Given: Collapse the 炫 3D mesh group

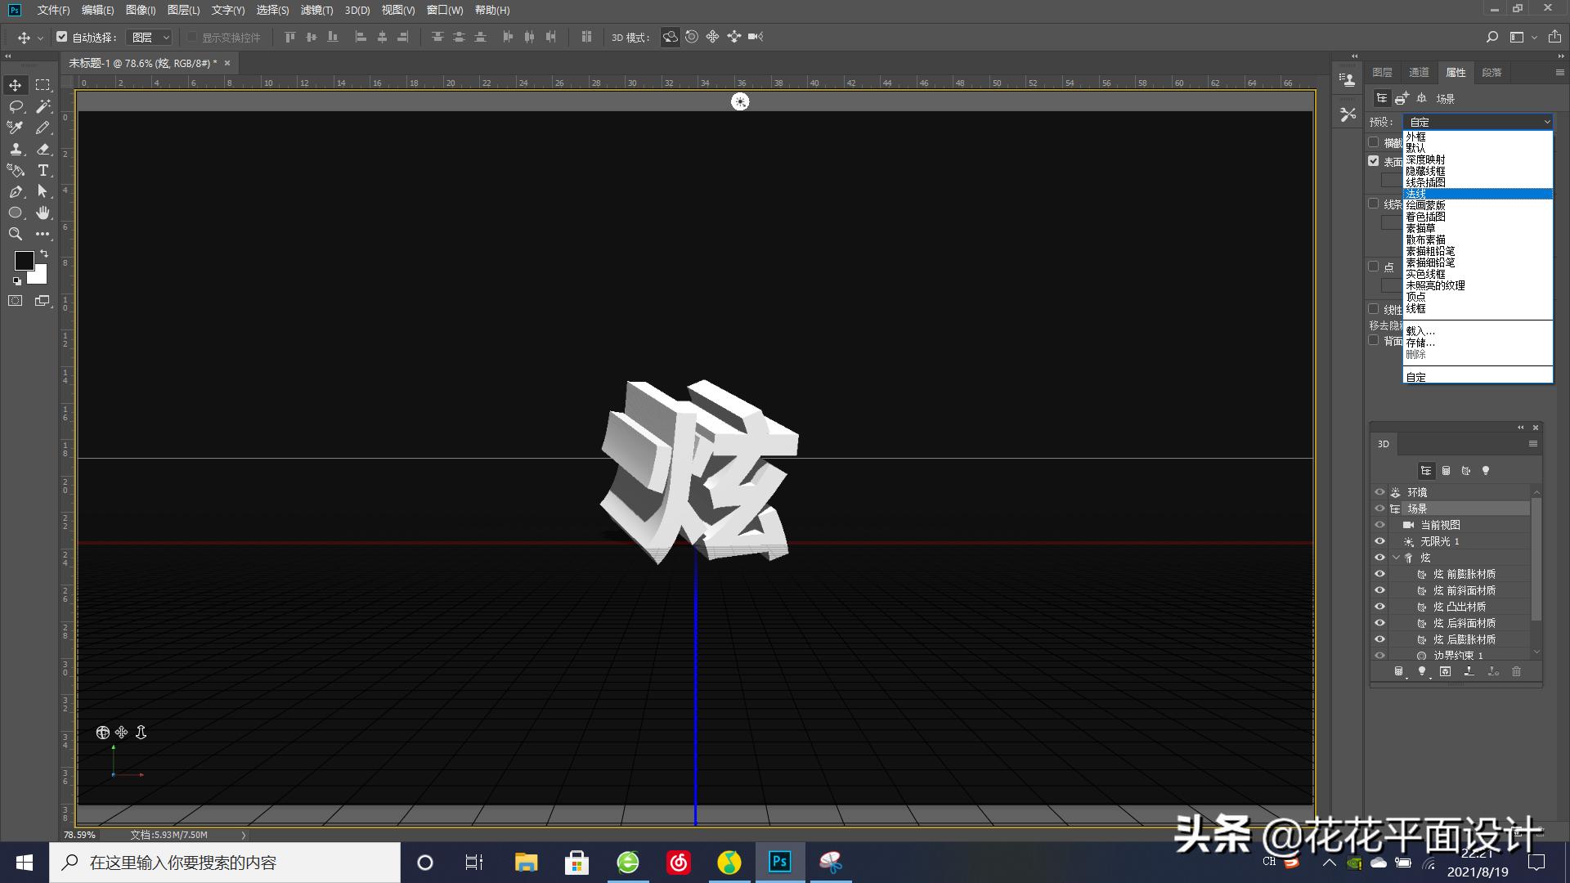Looking at the screenshot, I should tap(1397, 557).
